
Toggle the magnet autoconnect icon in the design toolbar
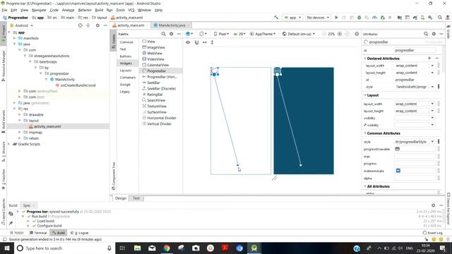[x=196, y=42]
